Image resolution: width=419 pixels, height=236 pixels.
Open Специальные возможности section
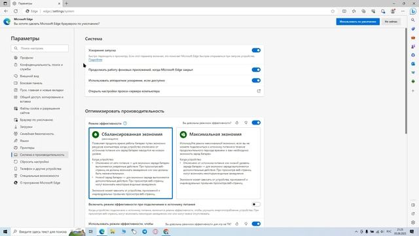(x=39, y=176)
